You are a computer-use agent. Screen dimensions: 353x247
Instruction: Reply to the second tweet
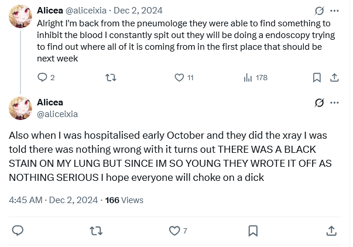point(18,230)
